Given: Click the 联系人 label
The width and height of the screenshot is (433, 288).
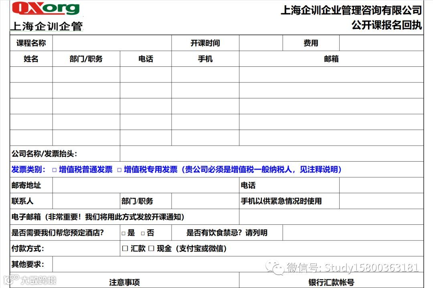Looking at the screenshot, I should pyautogui.click(x=22, y=201).
